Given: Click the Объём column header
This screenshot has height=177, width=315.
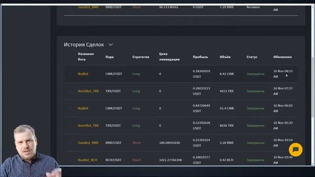Looking at the screenshot, I should (x=225, y=57).
